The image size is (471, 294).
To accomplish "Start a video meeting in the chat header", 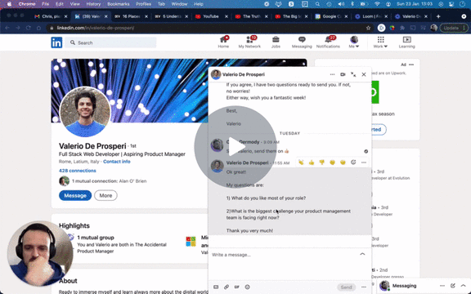I will pyautogui.click(x=343, y=74).
